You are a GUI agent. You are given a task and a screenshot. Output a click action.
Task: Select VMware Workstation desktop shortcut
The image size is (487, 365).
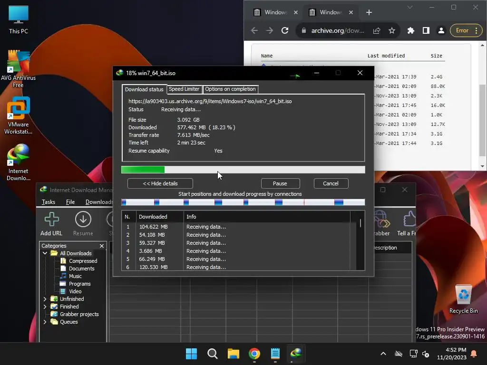pyautogui.click(x=19, y=115)
